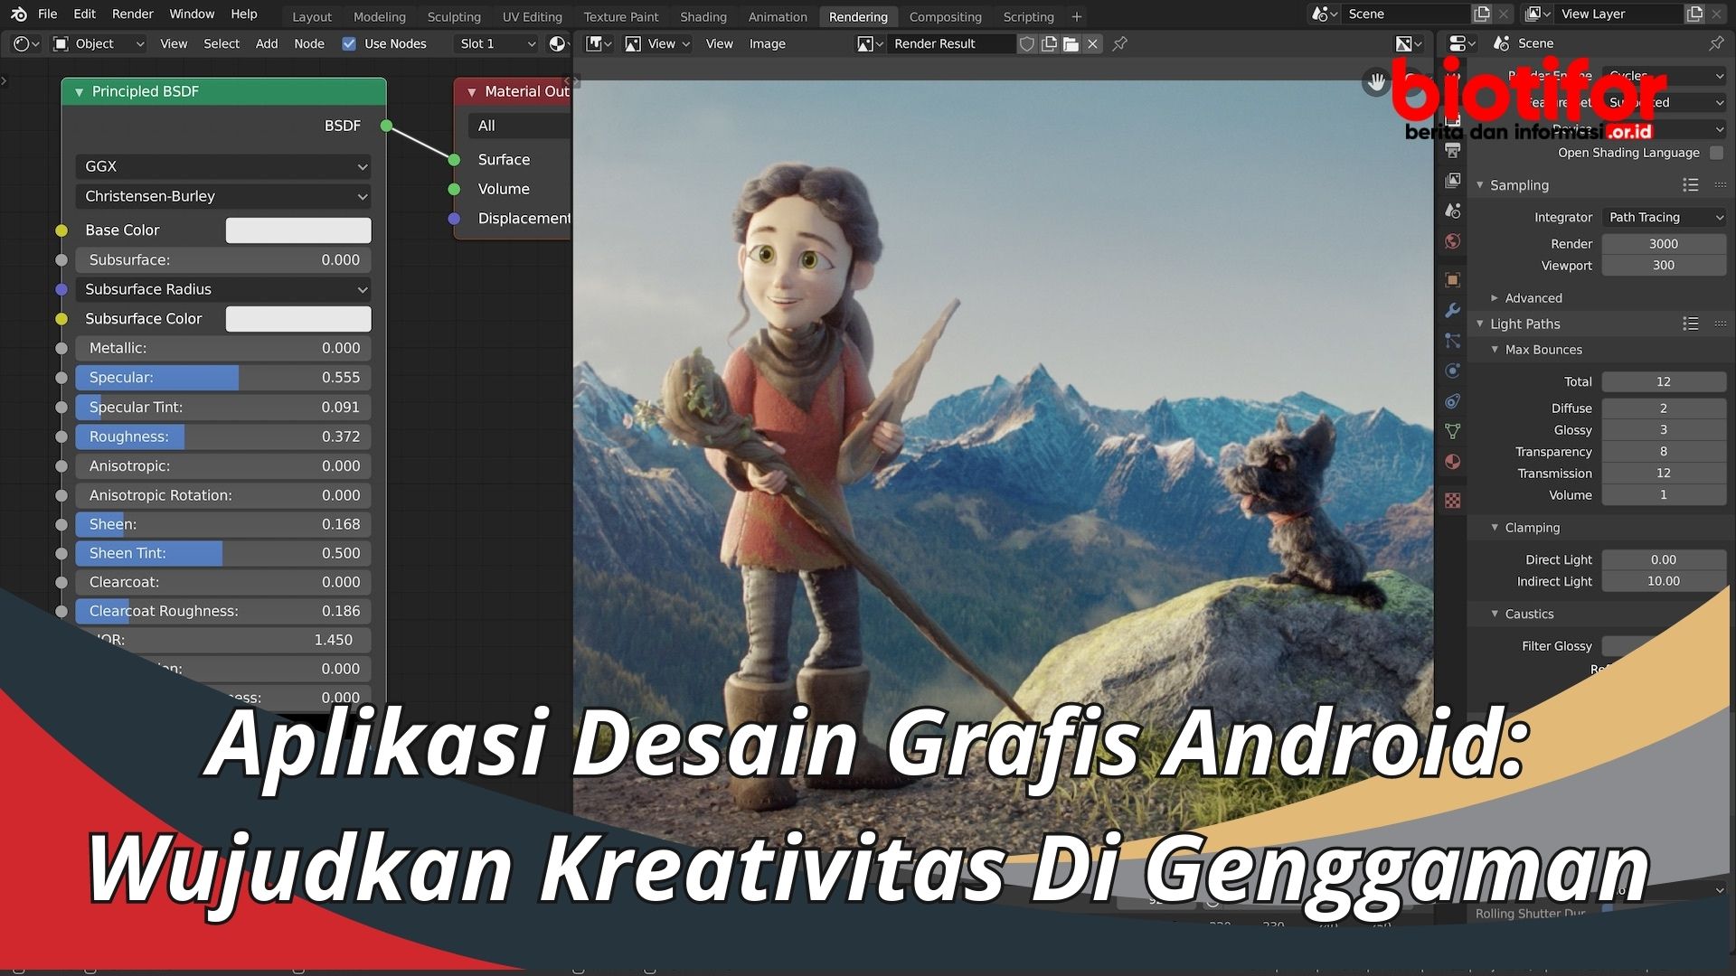Image resolution: width=1736 pixels, height=976 pixels.
Task: Open Sampling presets list icon
Action: (x=1690, y=185)
